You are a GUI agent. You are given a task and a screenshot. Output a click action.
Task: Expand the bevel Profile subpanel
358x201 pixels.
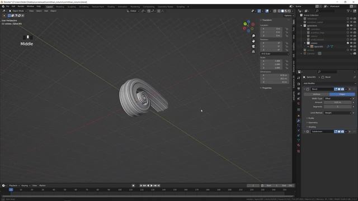click(310, 118)
